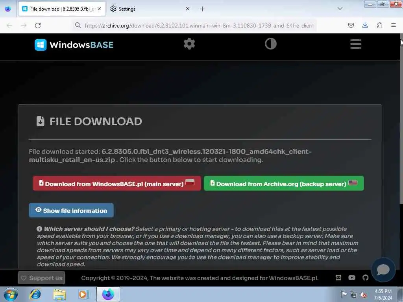Open the WindowsBASE settings gear icon
This screenshot has width=403, height=302.
(x=189, y=44)
